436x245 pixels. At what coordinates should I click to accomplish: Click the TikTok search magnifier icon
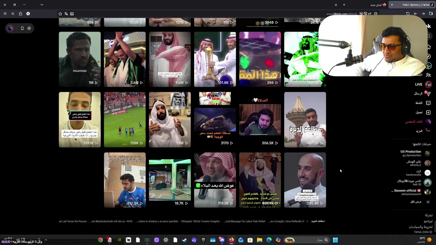[x=429, y=36]
